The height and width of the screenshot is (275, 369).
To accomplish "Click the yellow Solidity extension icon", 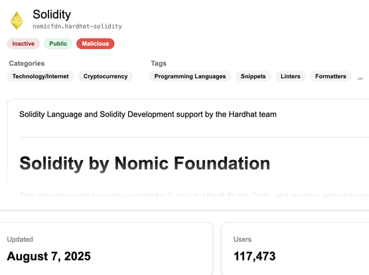I will (17, 21).
